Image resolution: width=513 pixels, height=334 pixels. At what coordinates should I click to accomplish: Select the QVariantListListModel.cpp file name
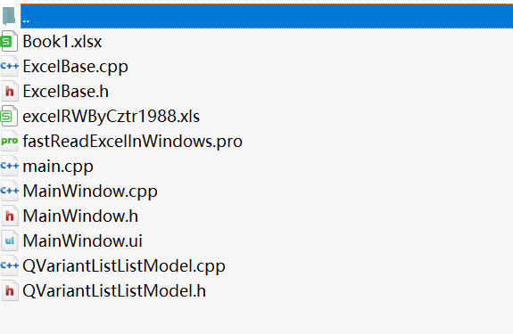(x=124, y=266)
